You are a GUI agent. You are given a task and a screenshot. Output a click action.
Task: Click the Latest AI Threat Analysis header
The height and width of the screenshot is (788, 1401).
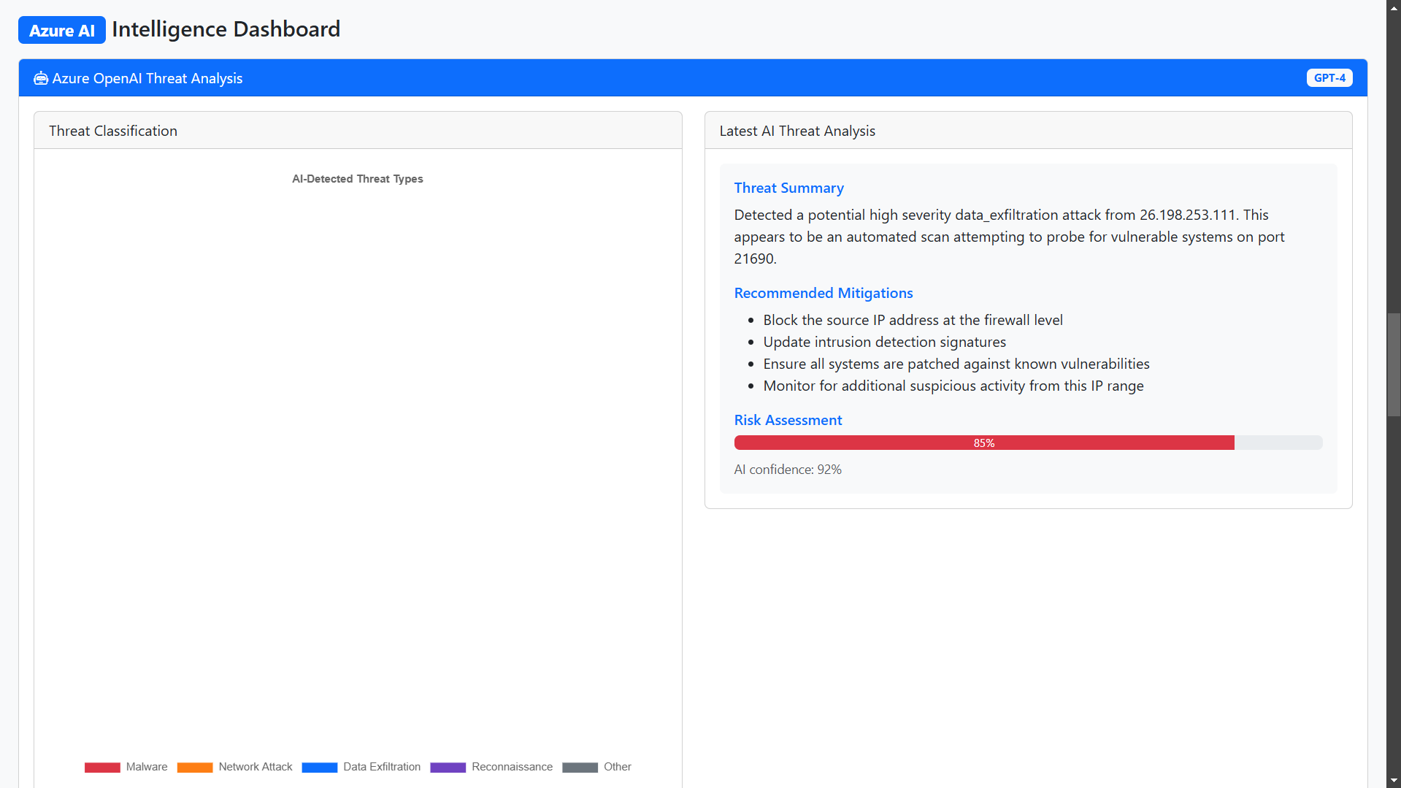tap(1028, 131)
